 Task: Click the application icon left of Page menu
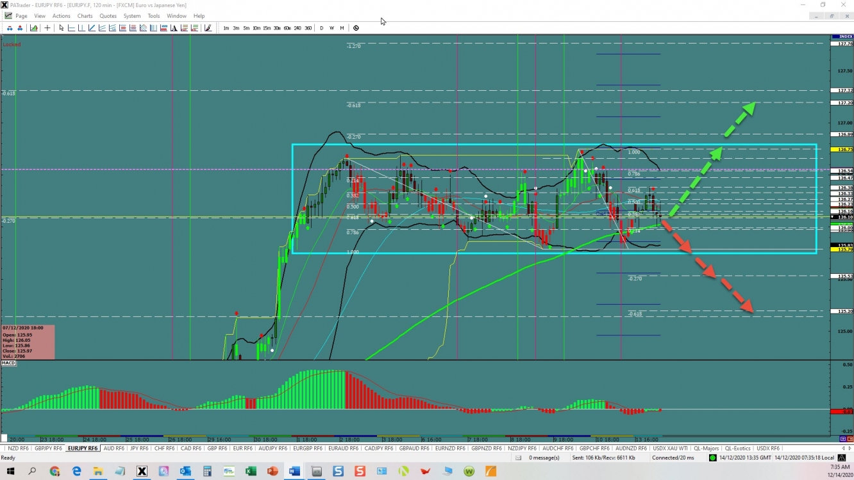tap(8, 15)
